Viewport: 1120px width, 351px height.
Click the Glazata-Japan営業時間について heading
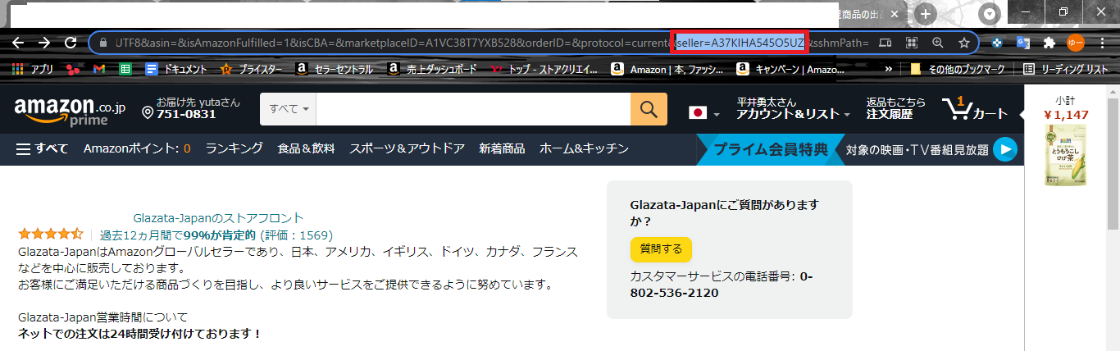tap(103, 317)
